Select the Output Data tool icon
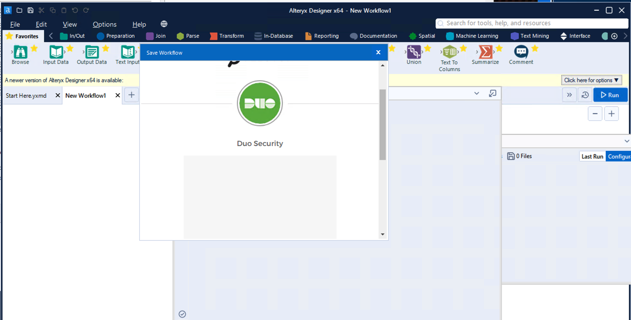The height and width of the screenshot is (320, 631). [92, 52]
